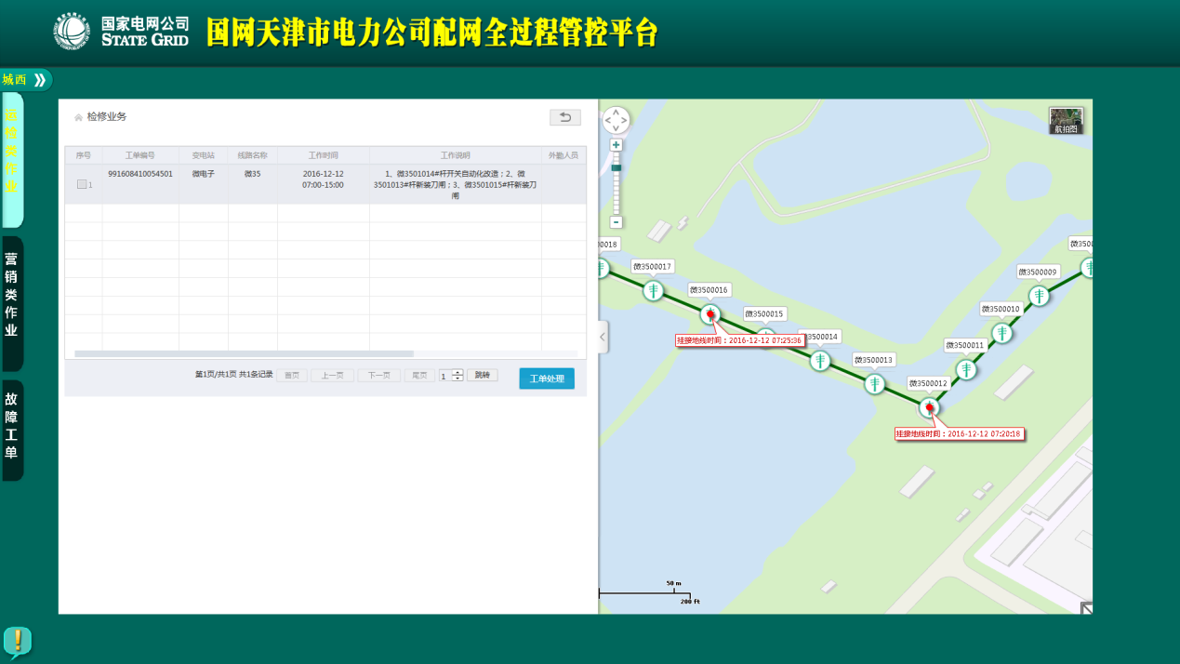The image size is (1180, 664).
Task: Click the map pan navigation control
Action: pyautogui.click(x=616, y=120)
